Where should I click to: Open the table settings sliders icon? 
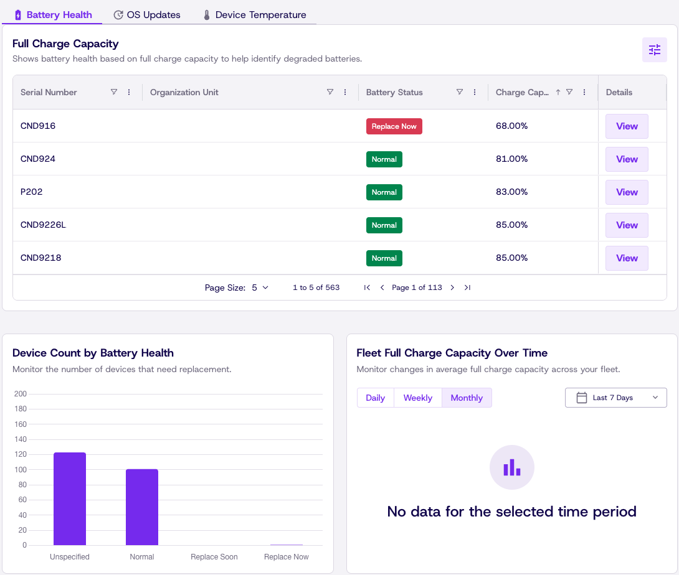click(654, 50)
